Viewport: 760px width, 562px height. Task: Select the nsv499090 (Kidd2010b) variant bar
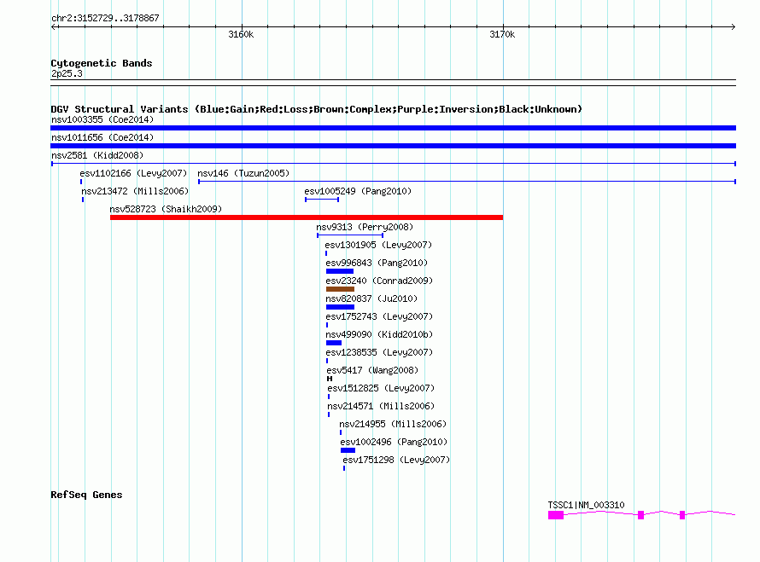click(x=334, y=343)
